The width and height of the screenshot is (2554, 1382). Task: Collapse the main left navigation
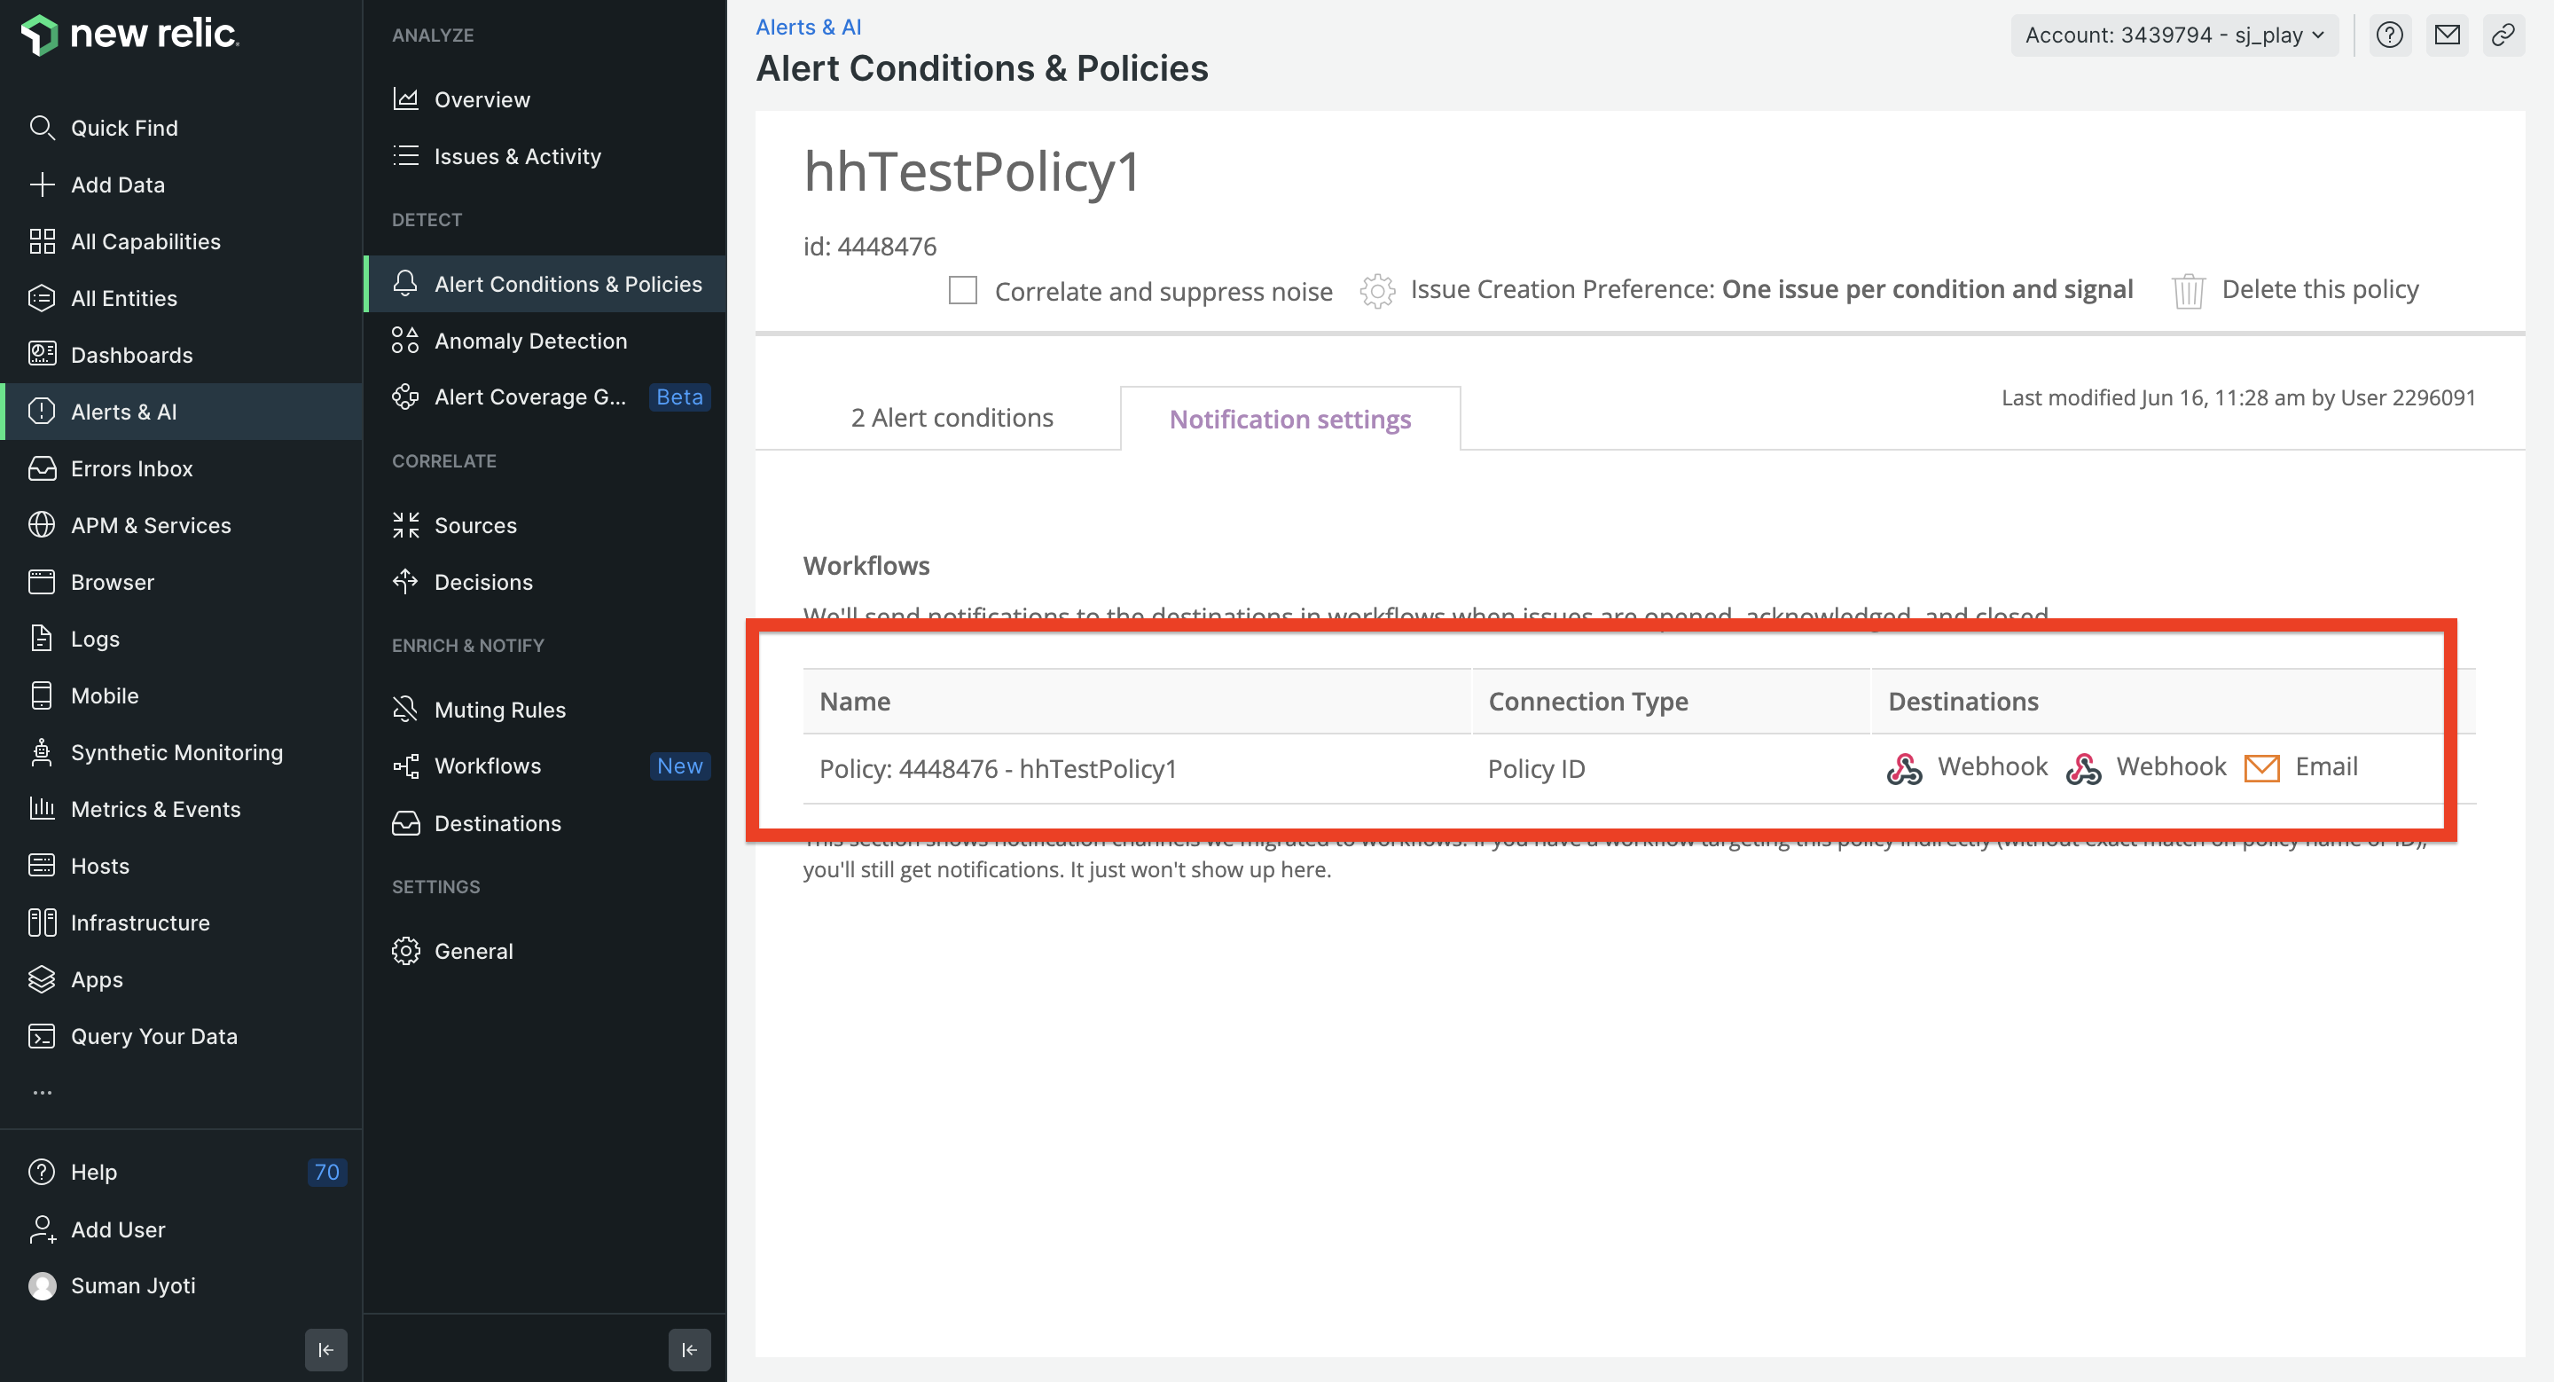(325, 1350)
